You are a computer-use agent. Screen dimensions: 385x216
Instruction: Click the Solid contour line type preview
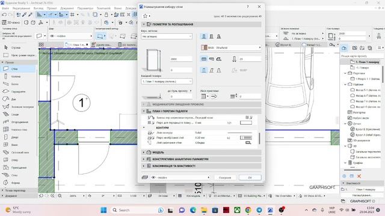239,133
